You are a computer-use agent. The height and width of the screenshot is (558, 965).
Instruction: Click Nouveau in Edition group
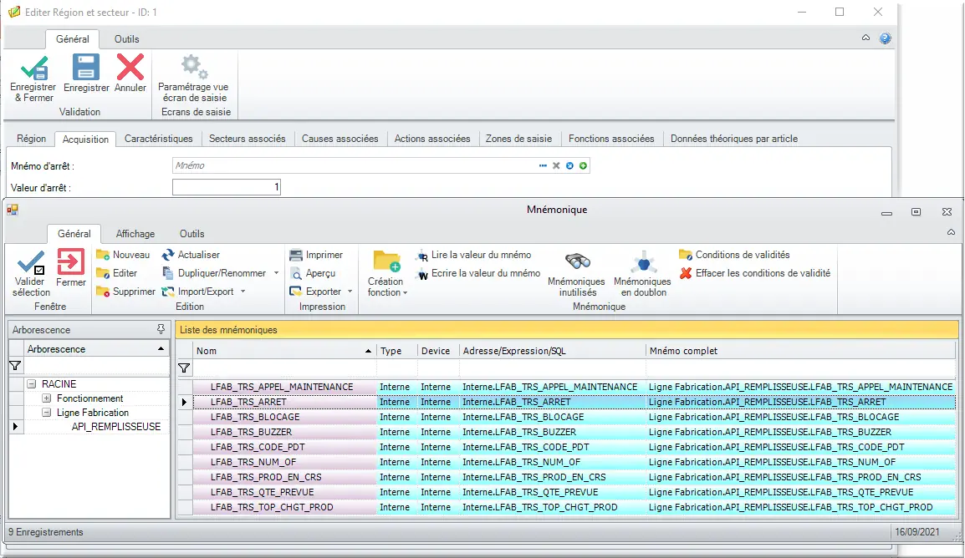click(123, 255)
